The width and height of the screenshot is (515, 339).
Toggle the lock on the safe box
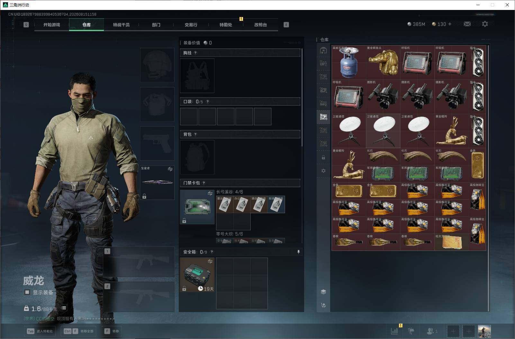[184, 289]
